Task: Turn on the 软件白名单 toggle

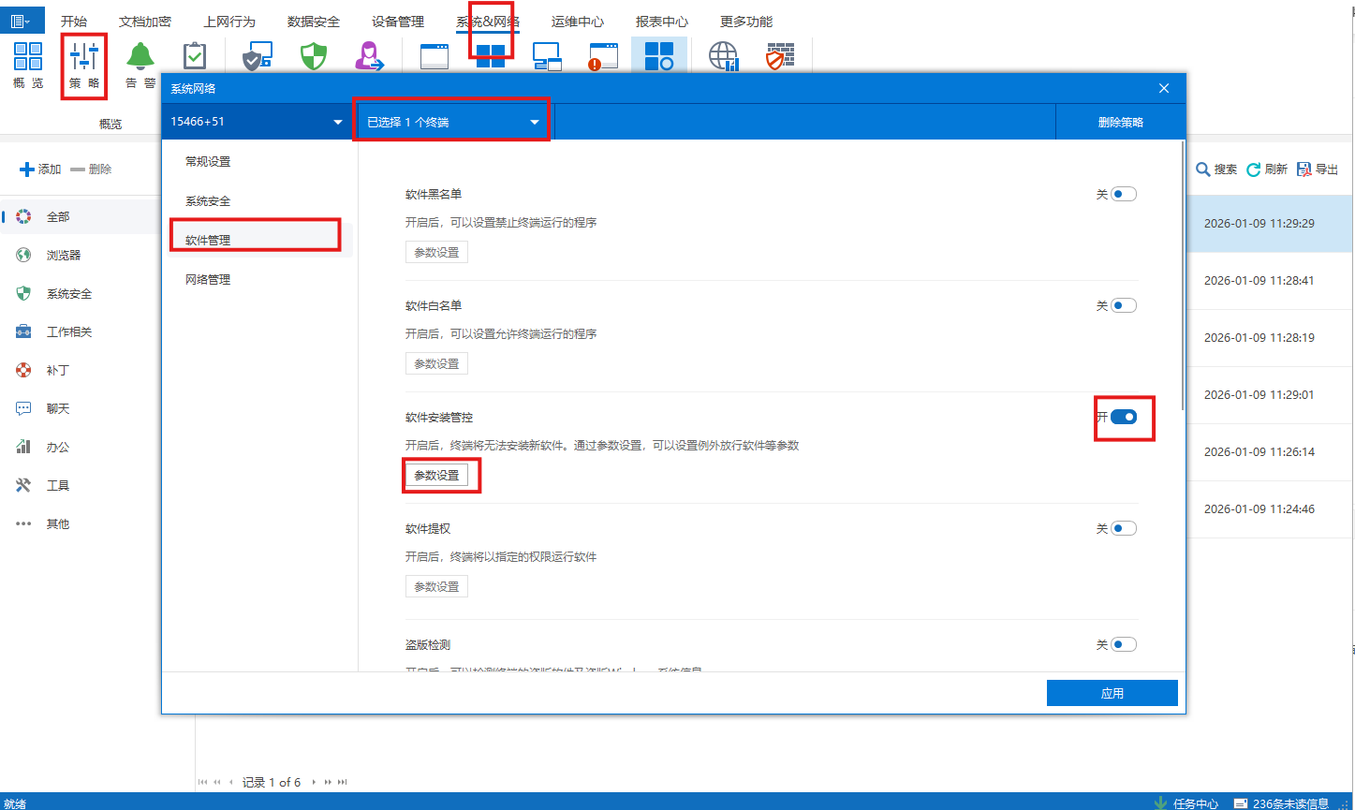Action: coord(1126,304)
